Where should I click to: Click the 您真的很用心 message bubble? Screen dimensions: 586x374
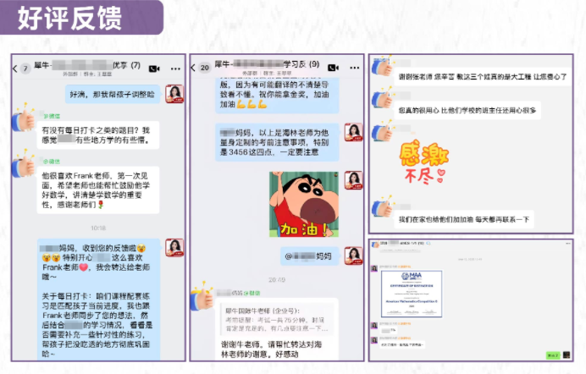click(467, 110)
